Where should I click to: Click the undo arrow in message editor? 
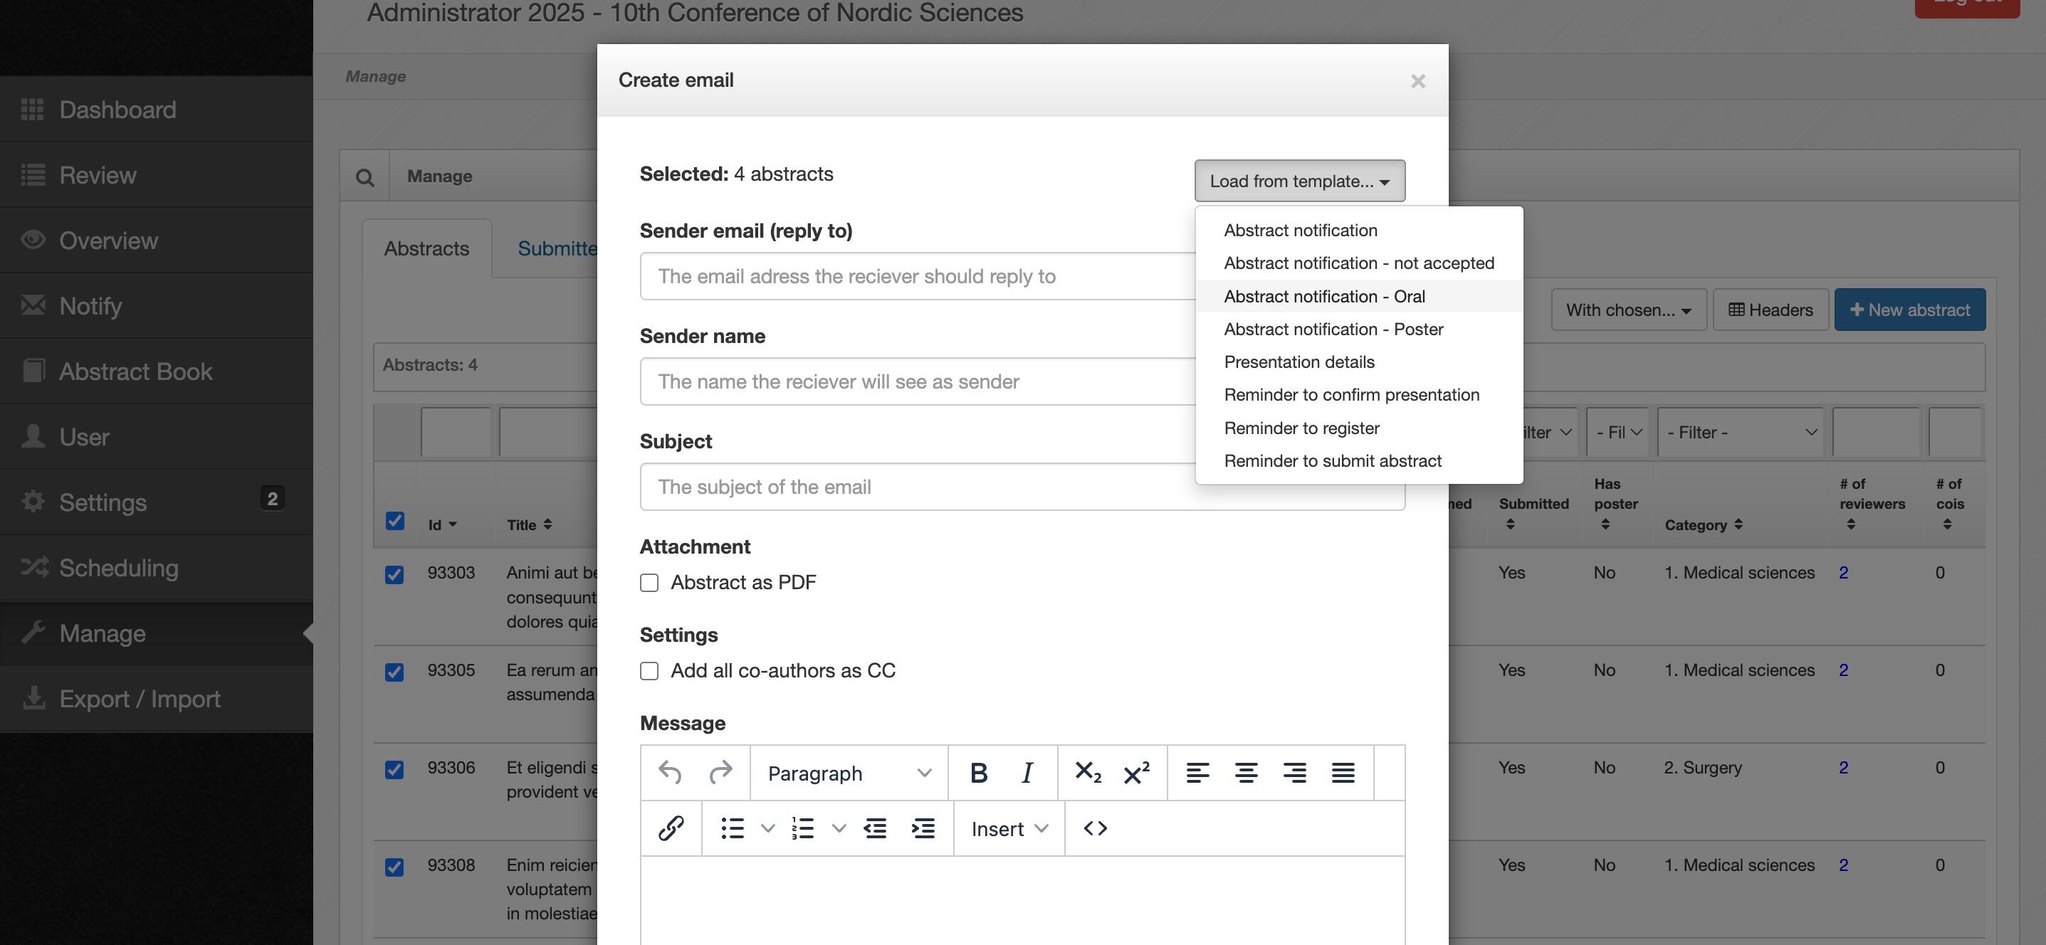tap(670, 773)
